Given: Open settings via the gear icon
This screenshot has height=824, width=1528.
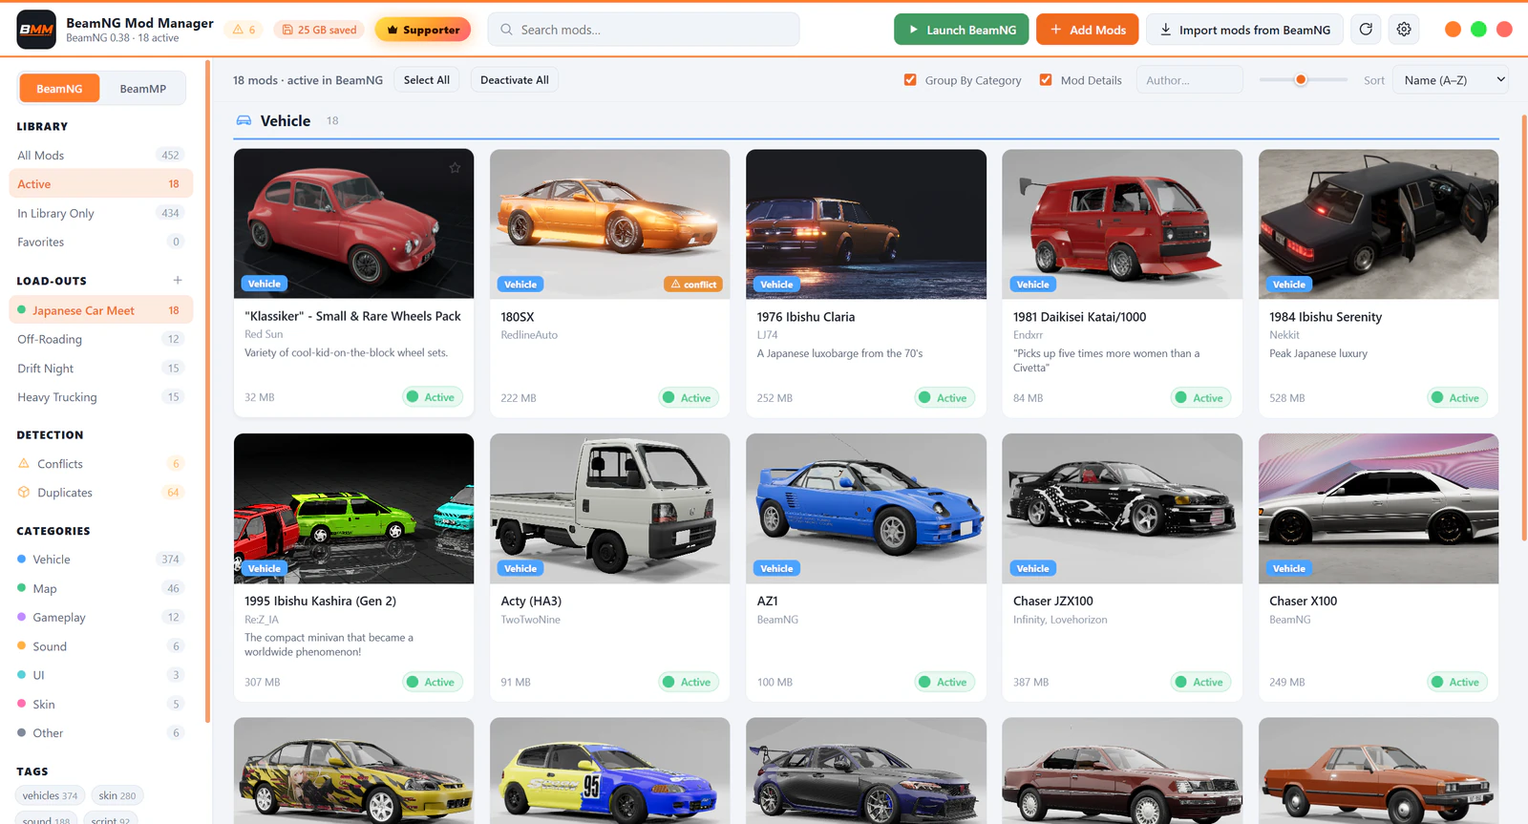Looking at the screenshot, I should pos(1404,30).
